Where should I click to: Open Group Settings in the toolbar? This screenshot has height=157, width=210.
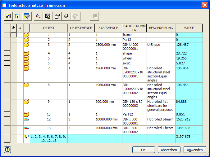(x=18, y=16)
